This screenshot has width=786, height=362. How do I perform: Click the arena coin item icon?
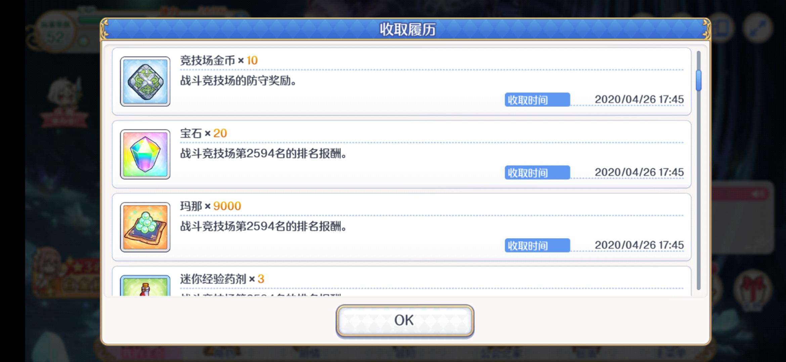click(x=145, y=81)
